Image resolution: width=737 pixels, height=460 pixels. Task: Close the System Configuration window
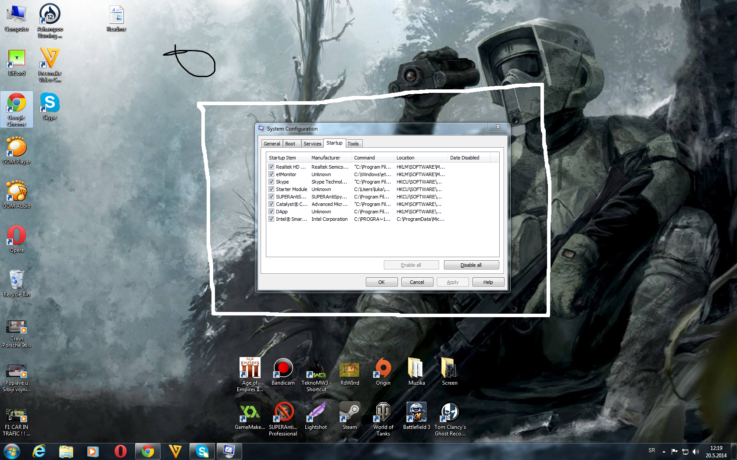click(x=498, y=127)
